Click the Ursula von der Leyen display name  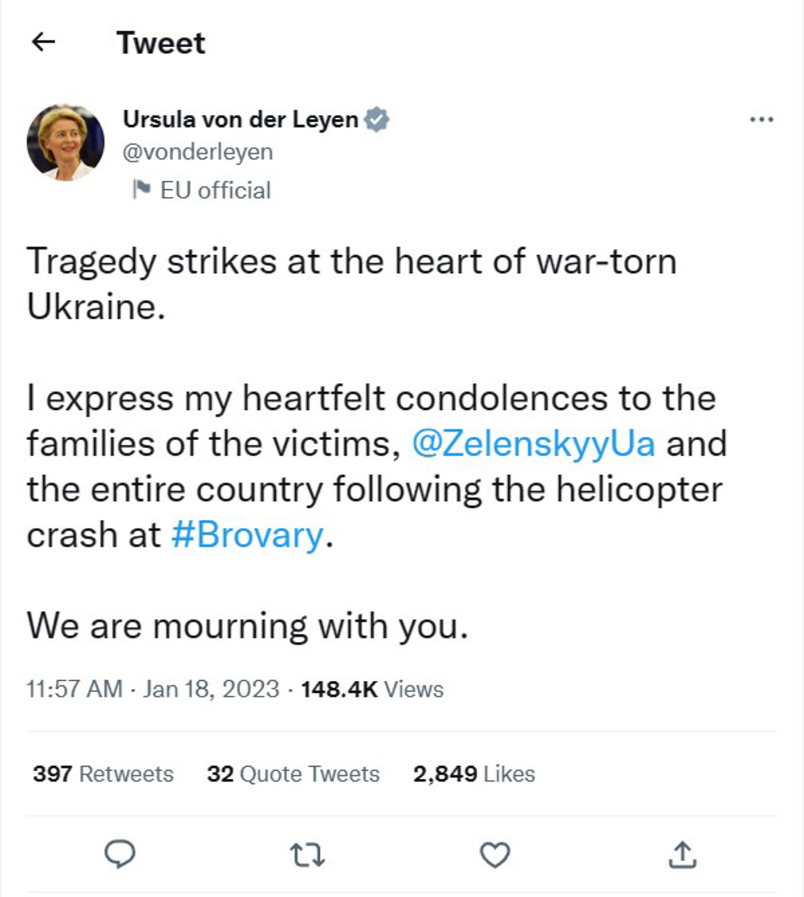241,119
